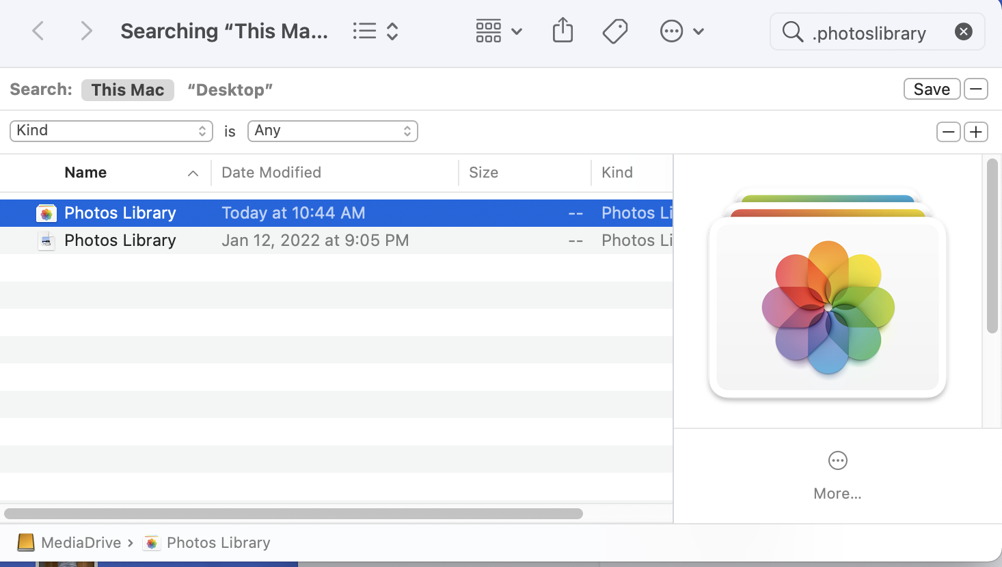This screenshot has width=1002, height=567.
Task: Click the "Jan 12, 2022 at 9:05 PM" date cell
Action: (315, 240)
